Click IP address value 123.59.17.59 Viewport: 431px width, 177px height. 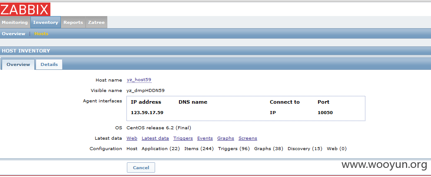[x=147, y=112]
